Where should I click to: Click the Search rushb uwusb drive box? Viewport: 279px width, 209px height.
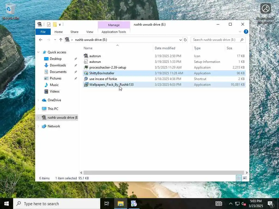click(x=218, y=40)
